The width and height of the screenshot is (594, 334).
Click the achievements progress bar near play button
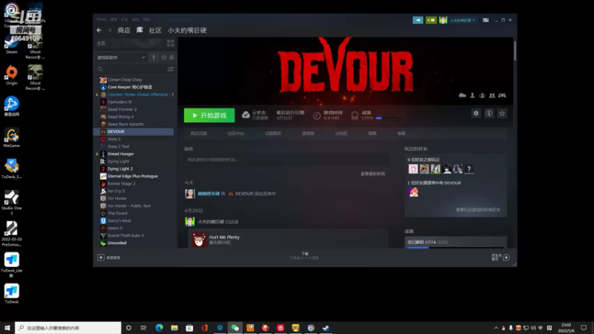point(388,118)
